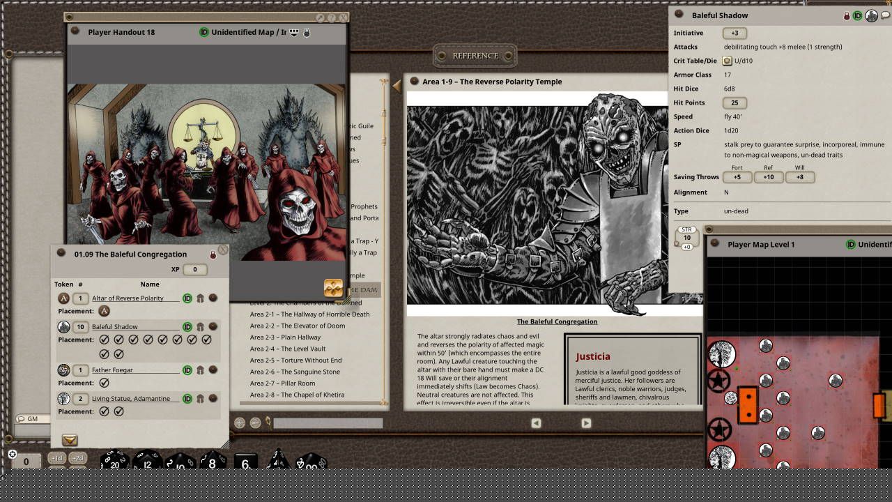Screen dimensions: 892x502
Task: Click the d12 die in dice tray
Action: pos(148,461)
